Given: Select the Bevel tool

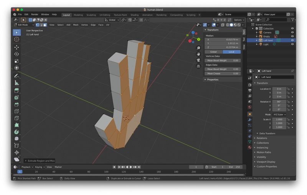Looking at the screenshot, I should pos(17,104).
